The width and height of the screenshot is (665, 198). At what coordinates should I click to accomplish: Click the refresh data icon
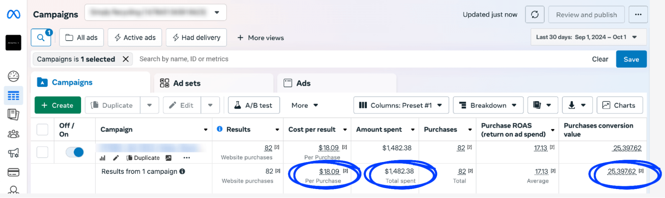[534, 15]
